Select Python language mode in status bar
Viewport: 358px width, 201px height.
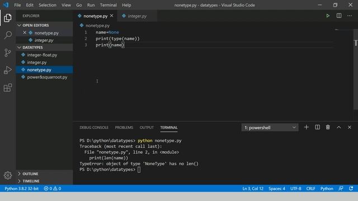point(327,189)
